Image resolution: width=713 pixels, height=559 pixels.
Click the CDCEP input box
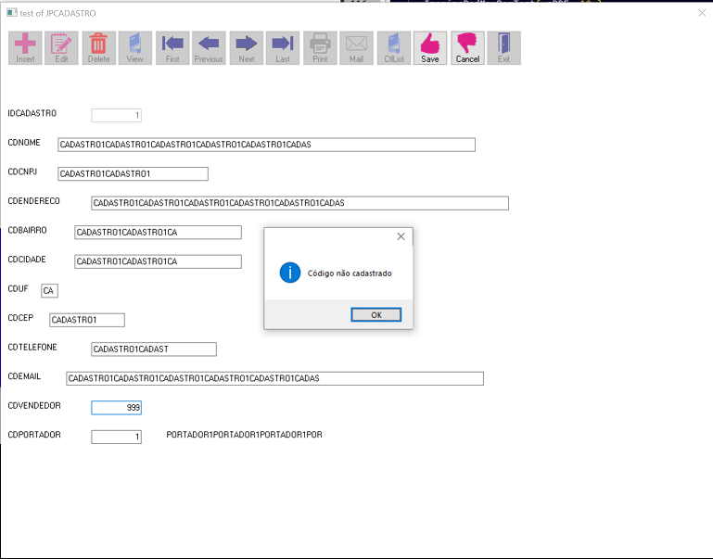(x=87, y=320)
